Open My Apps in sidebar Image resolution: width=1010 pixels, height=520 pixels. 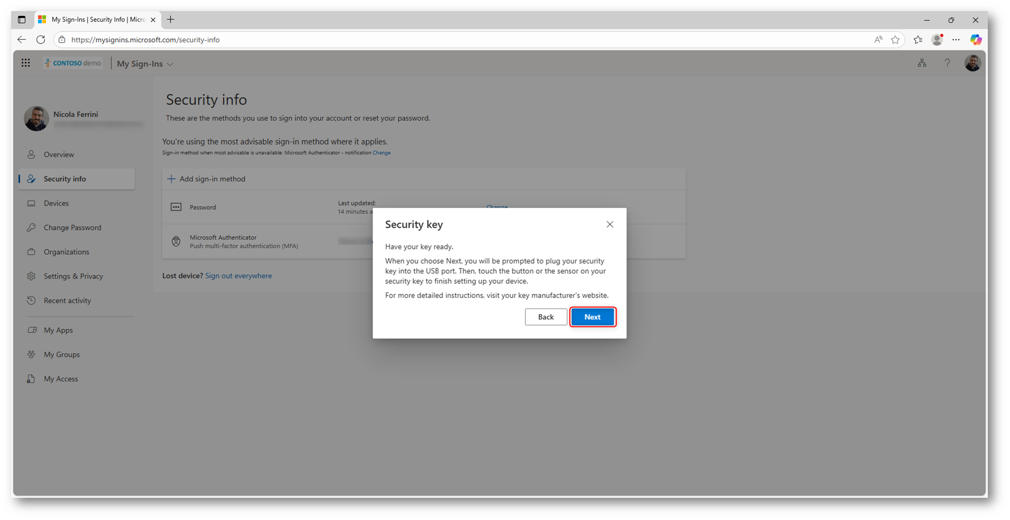[77, 330]
